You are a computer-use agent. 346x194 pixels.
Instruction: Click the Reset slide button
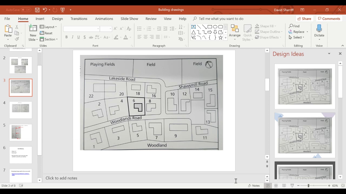(x=46, y=33)
